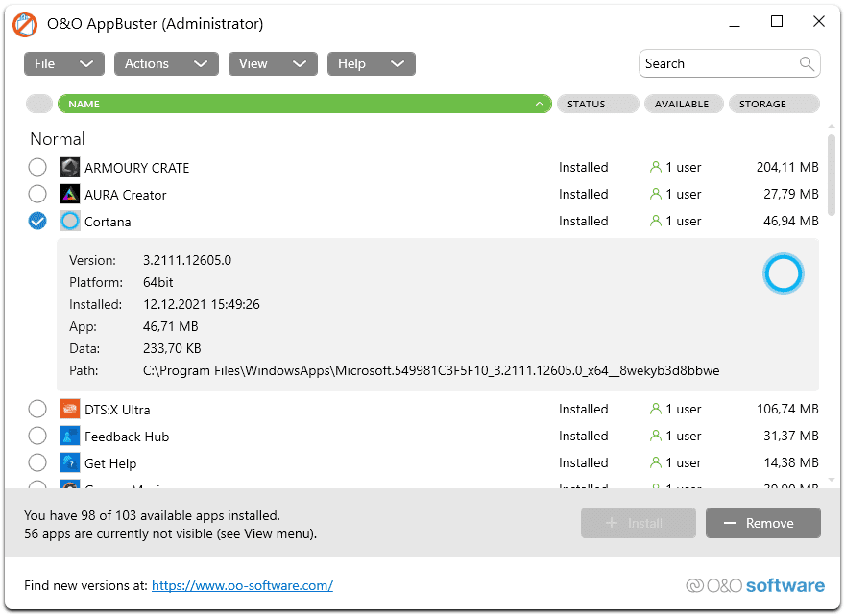Screen dimensions: 845x614
Task: Click the ARMOURY CRATE app icon
Action: (69, 167)
